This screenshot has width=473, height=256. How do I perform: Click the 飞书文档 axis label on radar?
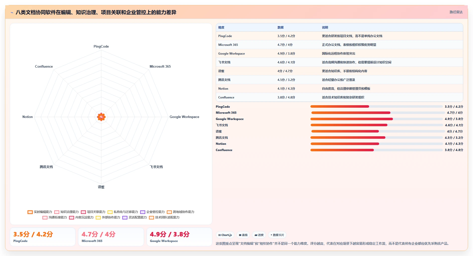click(156, 167)
